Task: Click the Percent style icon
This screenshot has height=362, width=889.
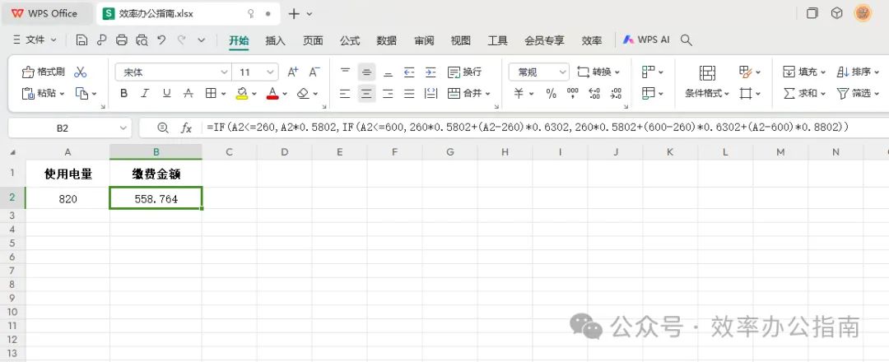Action: (551, 94)
